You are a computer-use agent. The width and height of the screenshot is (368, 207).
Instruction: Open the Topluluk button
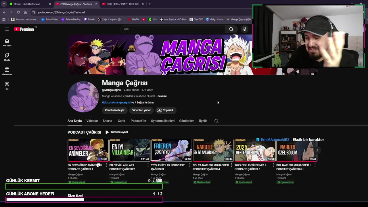click(x=166, y=110)
